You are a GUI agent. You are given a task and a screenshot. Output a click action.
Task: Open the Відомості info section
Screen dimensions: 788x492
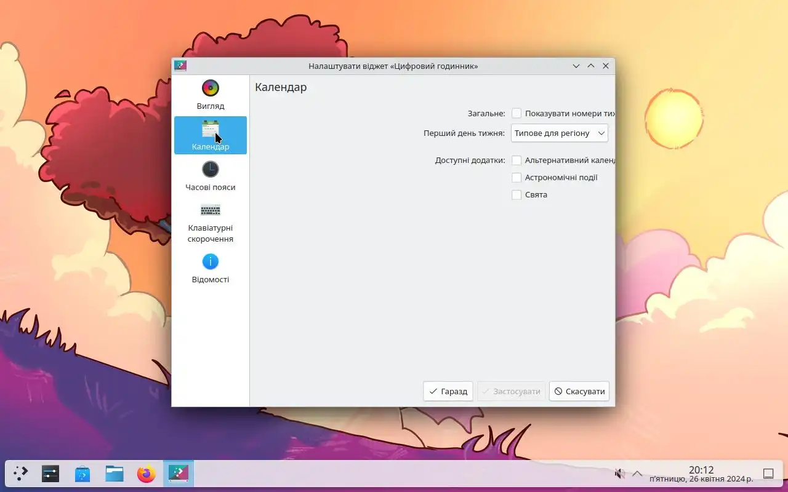[x=211, y=269]
